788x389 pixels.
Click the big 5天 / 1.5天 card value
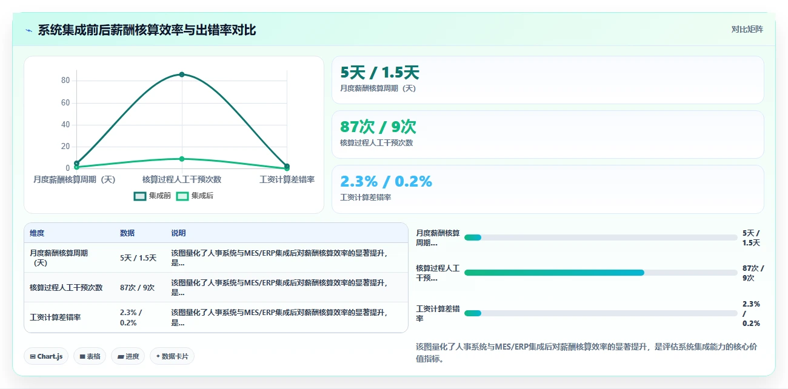click(380, 73)
